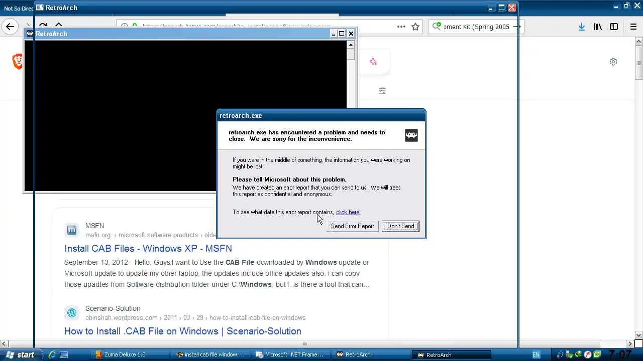The height and width of the screenshot is (361, 643).
Task: Click the scroll-up arrow in RetroArch console
Action: [x=351, y=45]
